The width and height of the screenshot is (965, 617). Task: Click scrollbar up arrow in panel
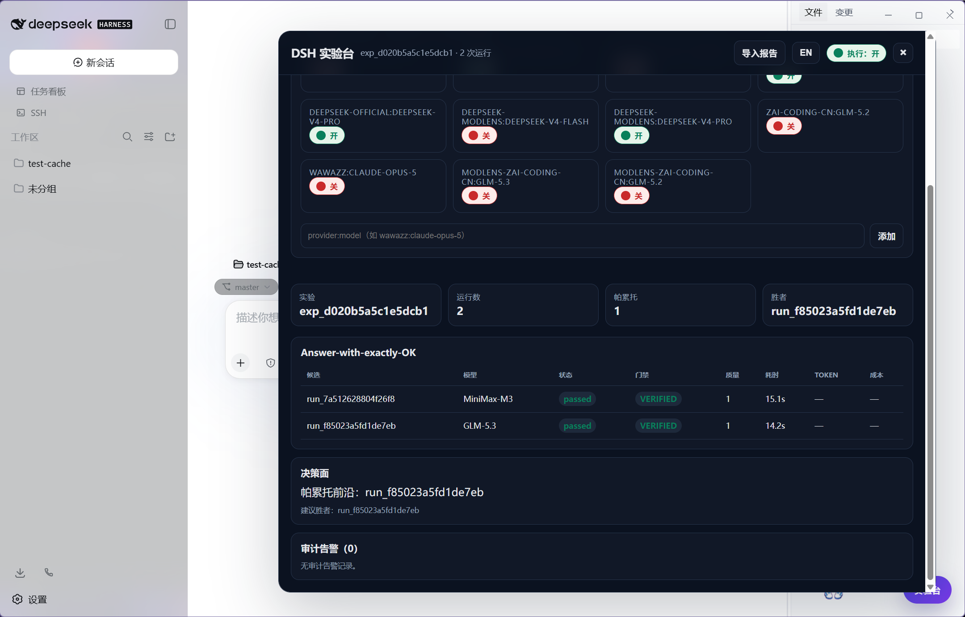click(x=930, y=37)
